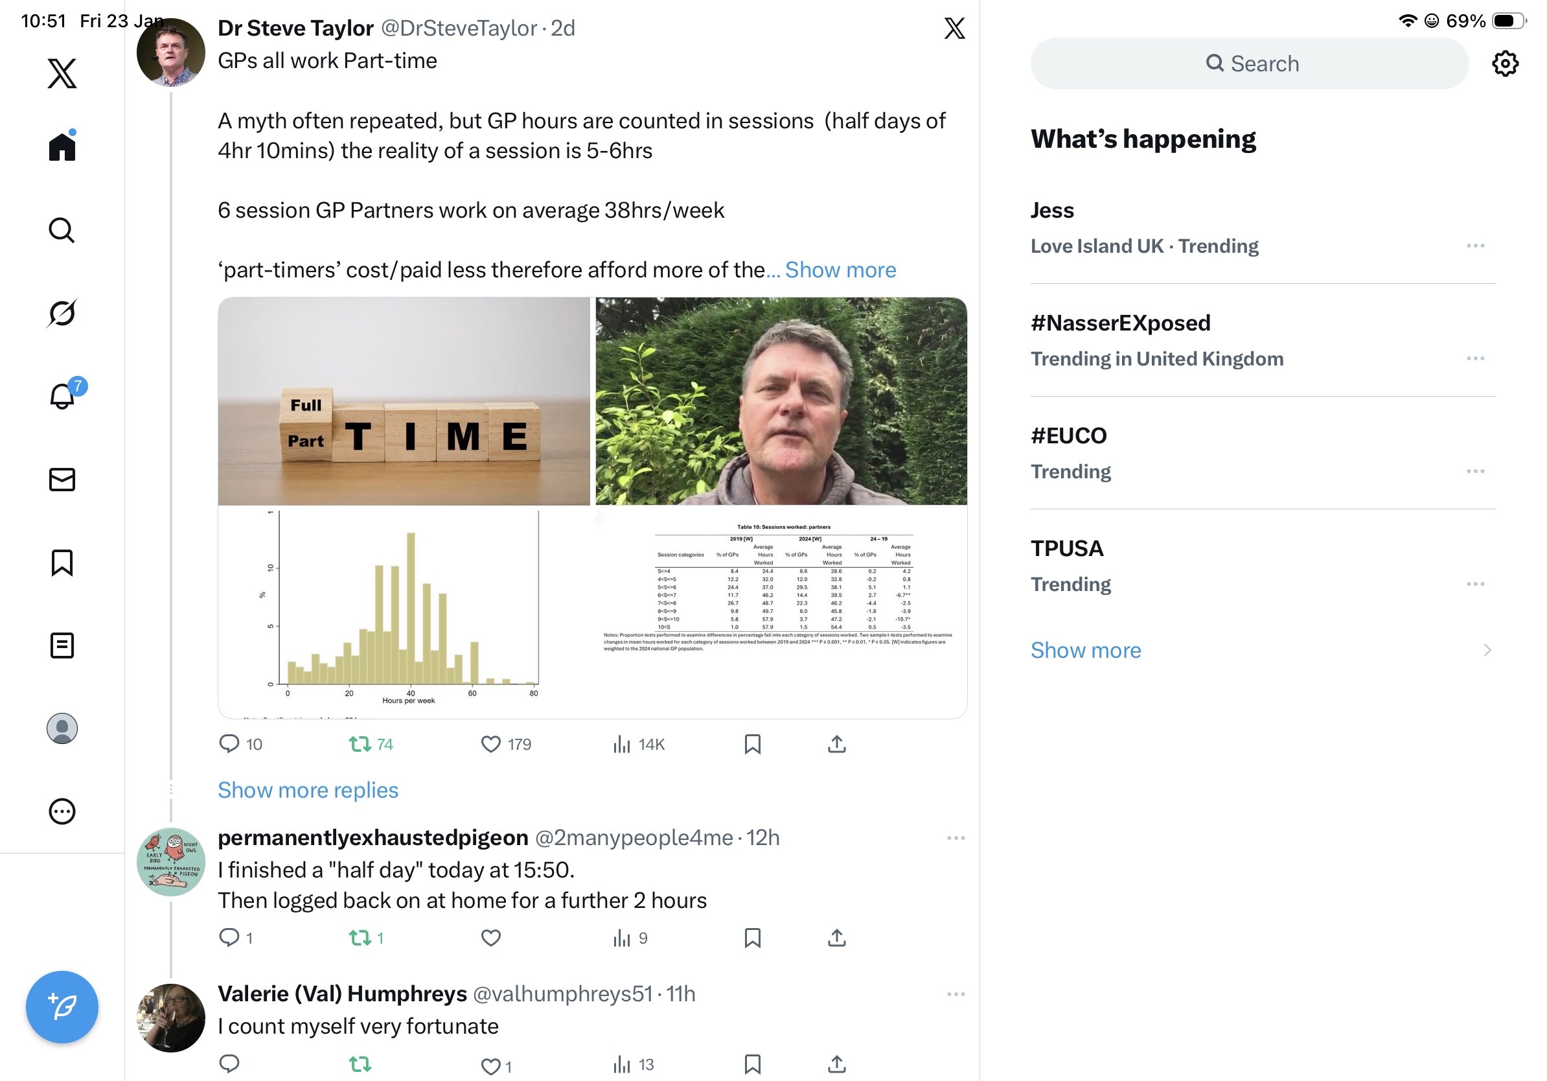Click the compose post button
Screen dimensions: 1547x1081
[62, 1007]
